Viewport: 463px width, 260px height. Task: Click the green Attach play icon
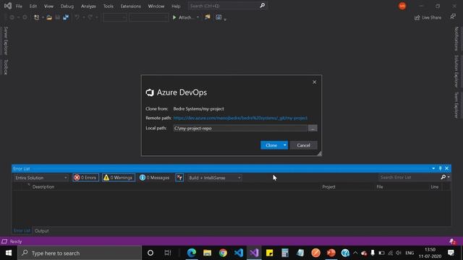[x=174, y=17]
